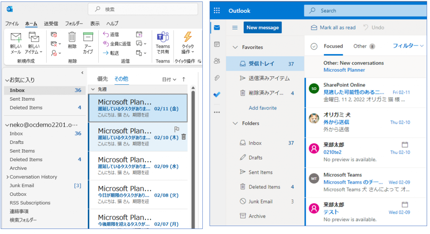Open フィルター dropdown in web Outlook
The width and height of the screenshot is (430, 234).
coord(408,46)
